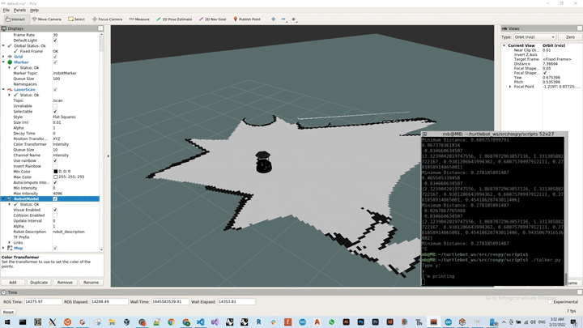Open the view Type dropdown

[534, 37]
